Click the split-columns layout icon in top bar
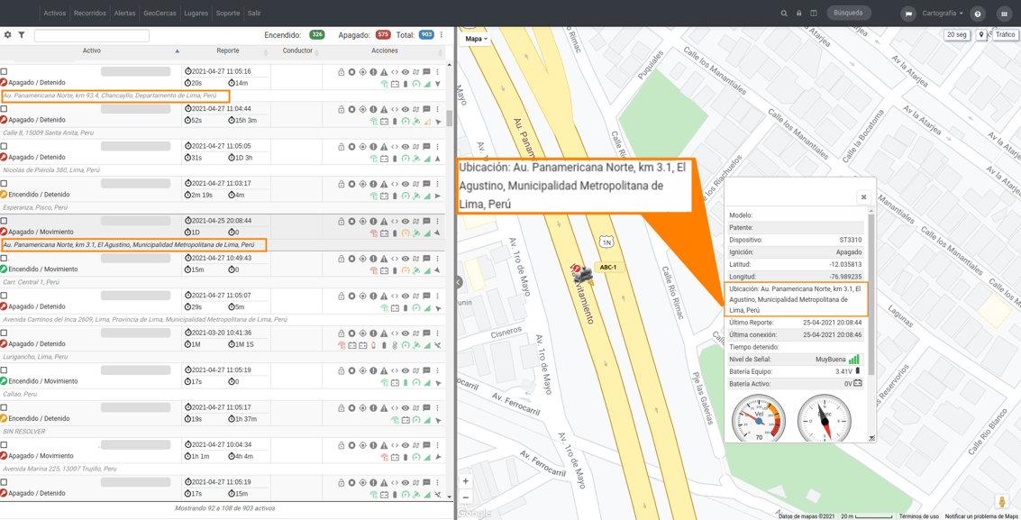Screen dimensions: 1021x520 tap(813, 13)
